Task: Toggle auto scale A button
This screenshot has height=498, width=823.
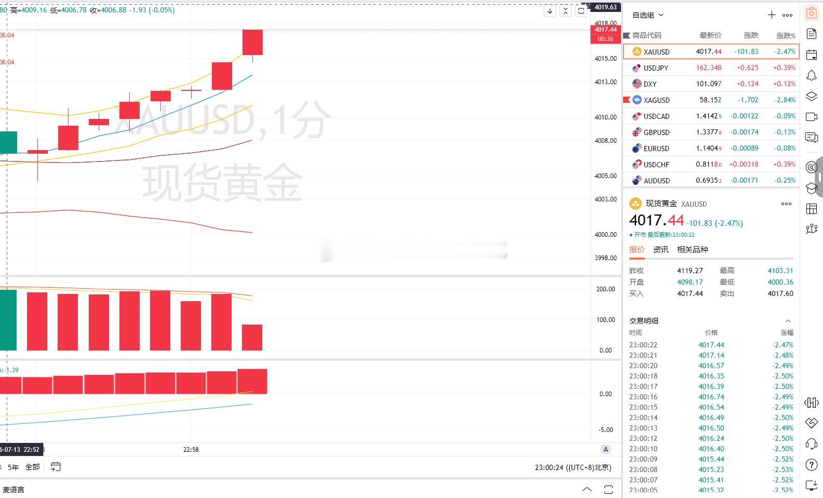Action: [605, 450]
